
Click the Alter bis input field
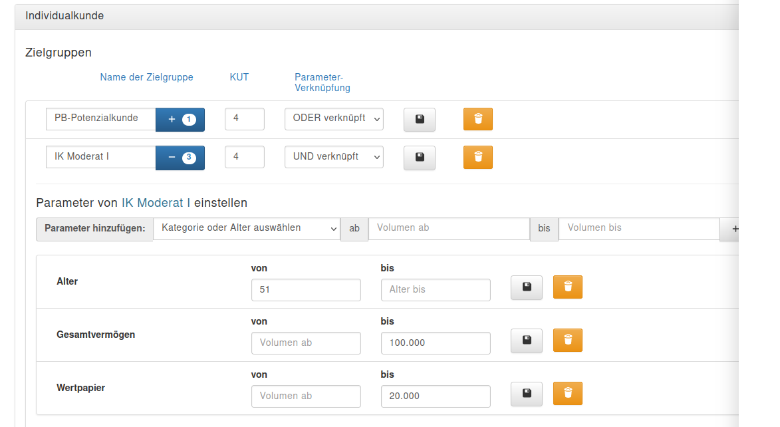point(435,290)
